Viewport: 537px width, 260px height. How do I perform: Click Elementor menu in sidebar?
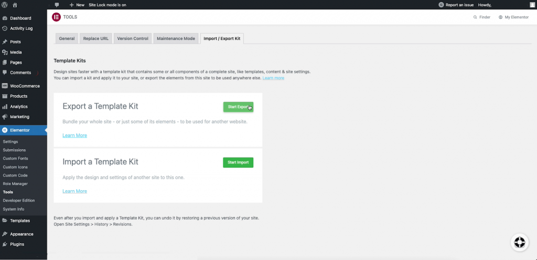click(24, 130)
